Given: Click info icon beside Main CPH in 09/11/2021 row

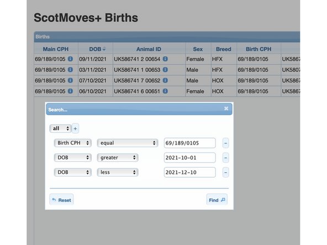Looking at the screenshot, I should [x=71, y=59].
